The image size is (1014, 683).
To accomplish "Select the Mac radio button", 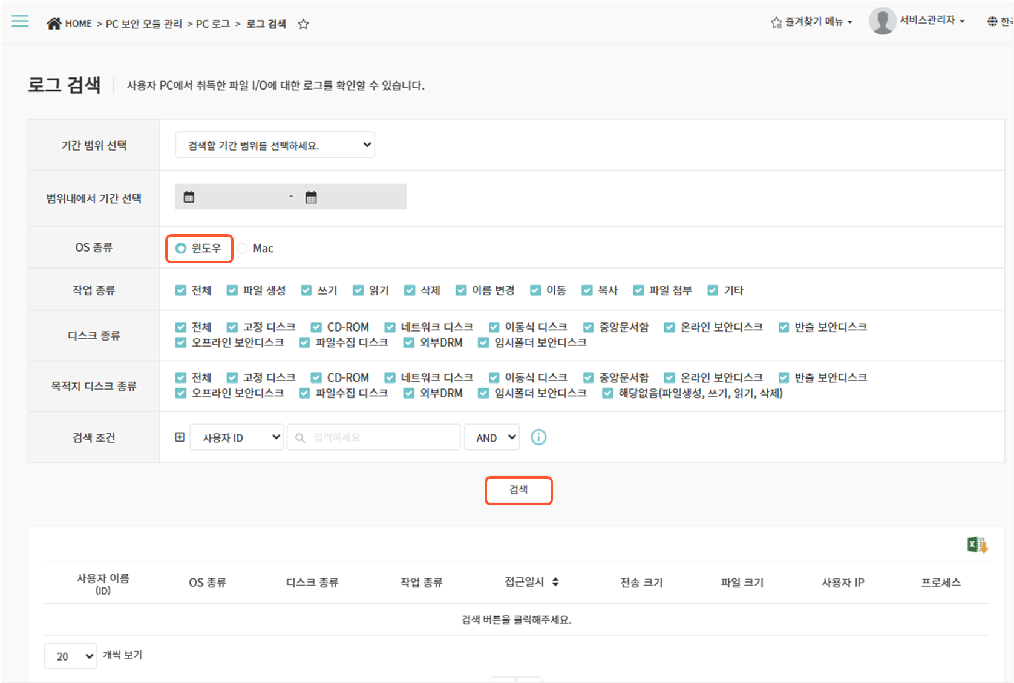I will 243,248.
